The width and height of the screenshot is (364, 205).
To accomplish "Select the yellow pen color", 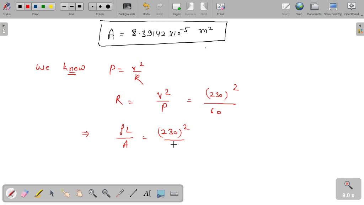I will click(51, 6).
